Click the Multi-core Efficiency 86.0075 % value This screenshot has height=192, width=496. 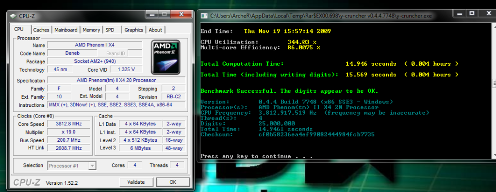click(x=304, y=47)
